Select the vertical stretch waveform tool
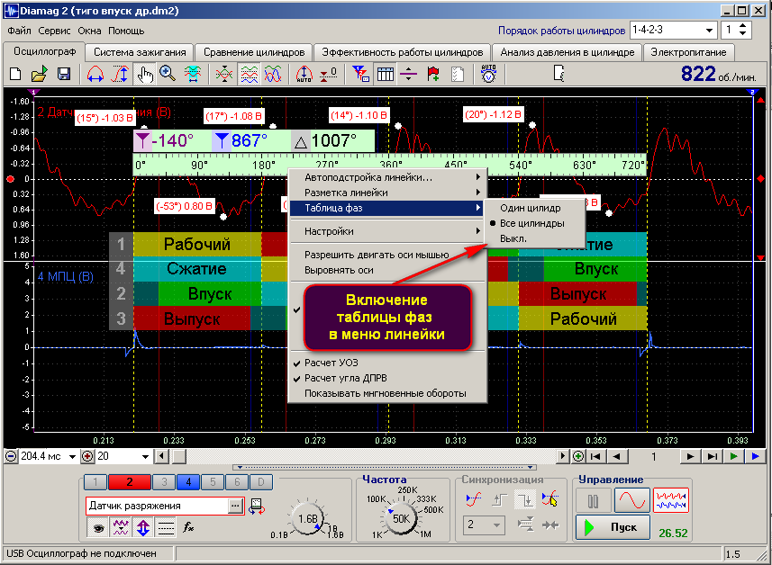 click(x=120, y=75)
